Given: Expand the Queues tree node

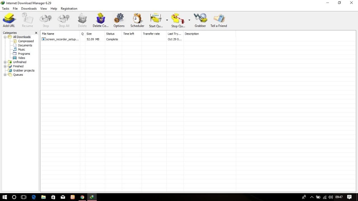Looking at the screenshot, I should click(x=5, y=75).
